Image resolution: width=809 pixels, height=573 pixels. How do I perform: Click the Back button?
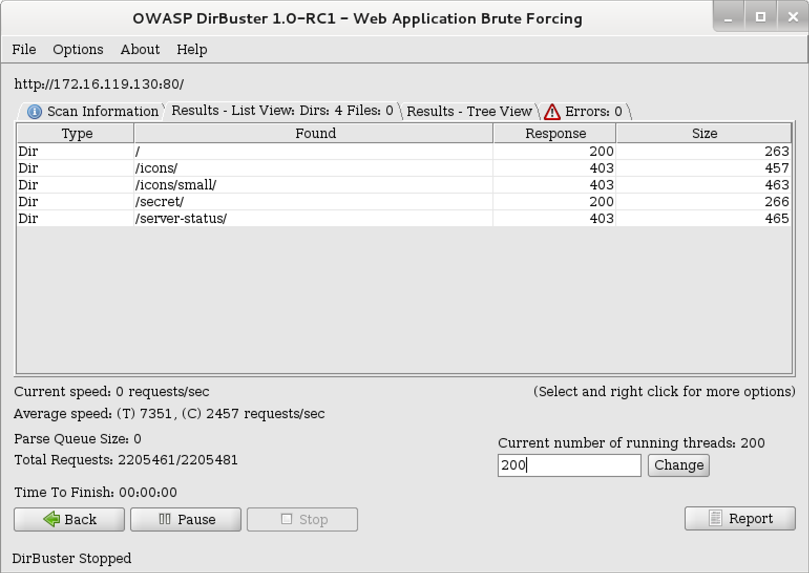tap(69, 519)
